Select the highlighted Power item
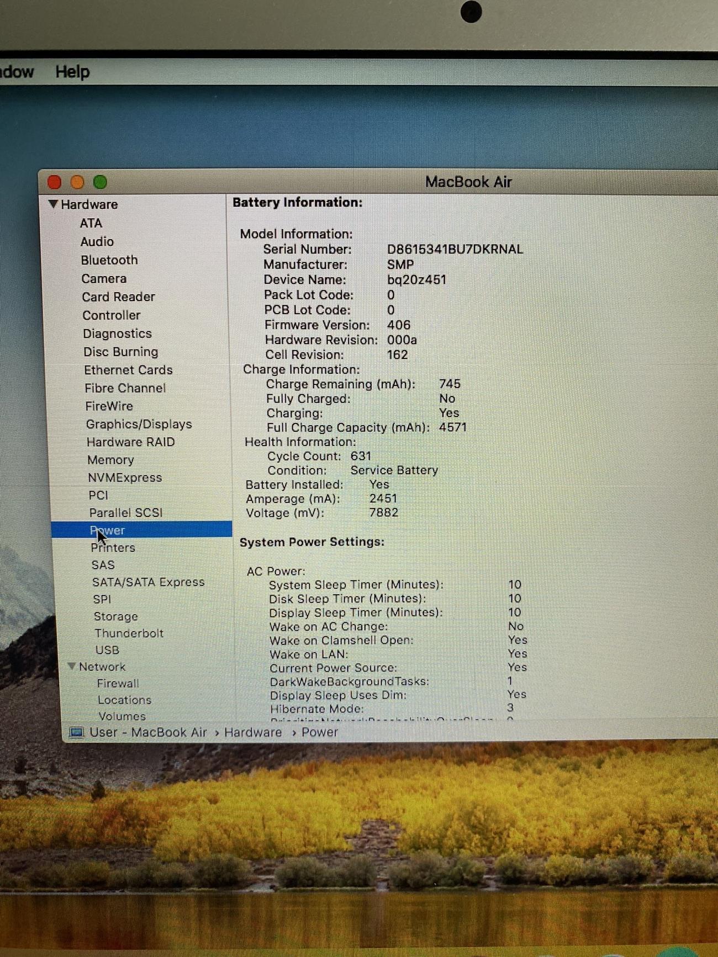Viewport: 718px width, 957px height. [x=108, y=530]
